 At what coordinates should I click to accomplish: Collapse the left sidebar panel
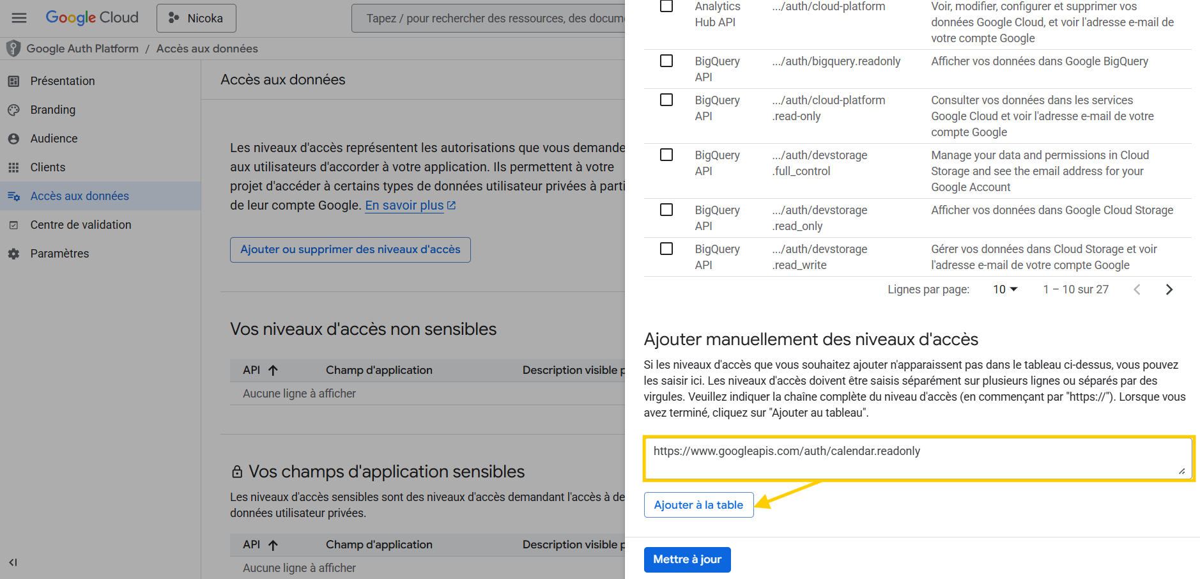[x=13, y=562]
